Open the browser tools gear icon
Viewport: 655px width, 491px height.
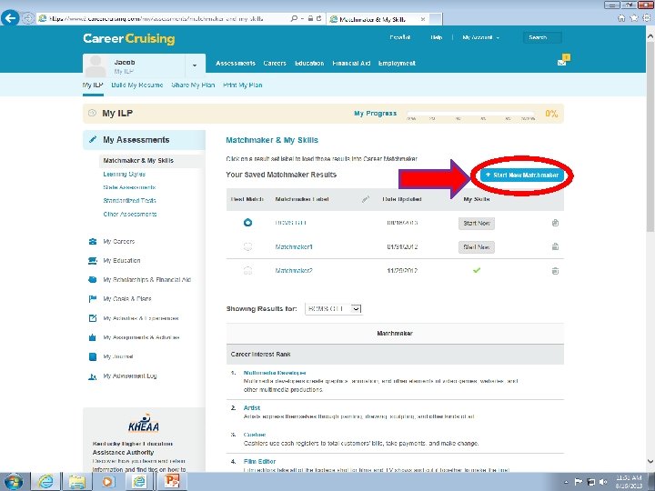coord(647,18)
